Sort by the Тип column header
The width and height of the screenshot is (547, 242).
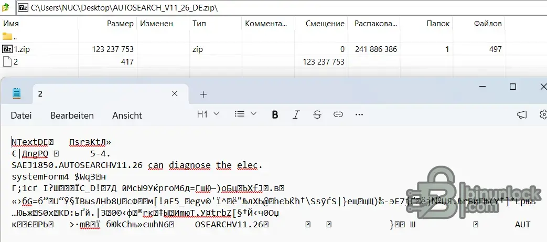[216, 24]
